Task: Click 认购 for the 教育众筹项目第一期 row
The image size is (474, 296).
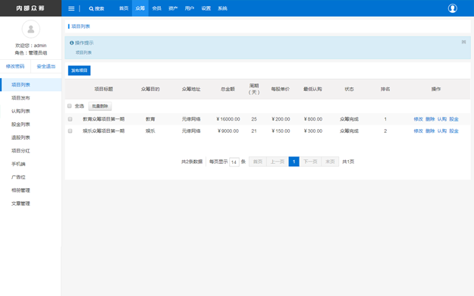Action: [x=442, y=119]
